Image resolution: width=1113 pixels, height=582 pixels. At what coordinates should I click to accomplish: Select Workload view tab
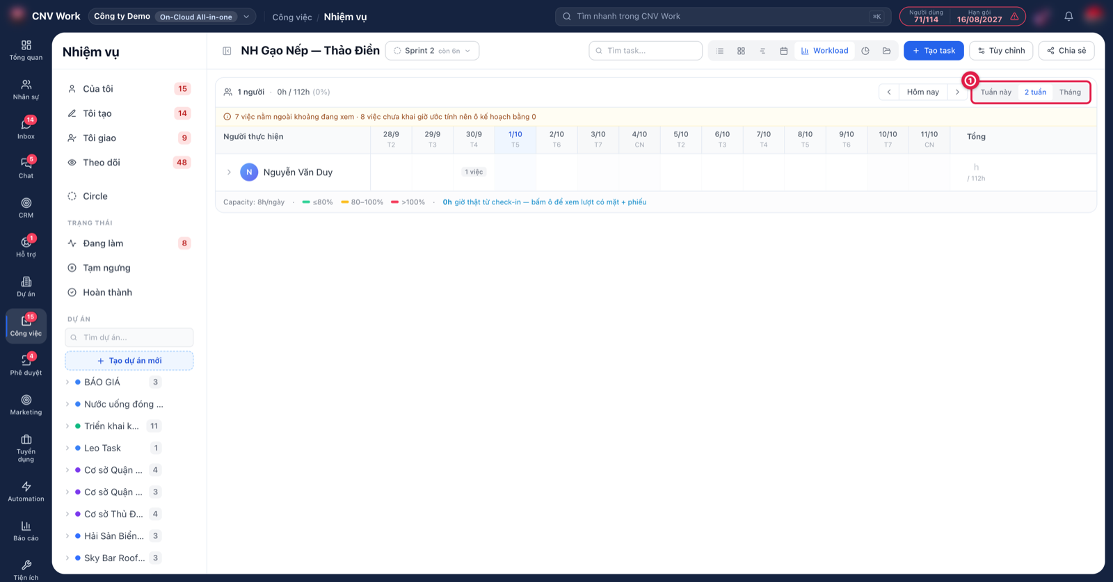point(825,51)
